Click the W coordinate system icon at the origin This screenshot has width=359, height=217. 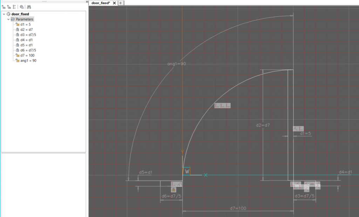click(x=187, y=171)
